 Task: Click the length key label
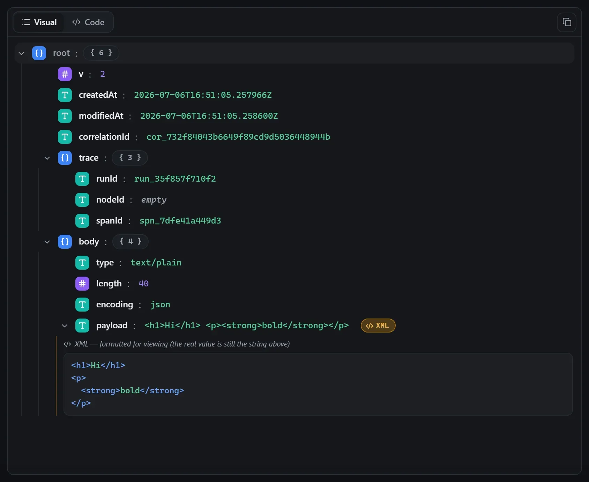(109, 284)
